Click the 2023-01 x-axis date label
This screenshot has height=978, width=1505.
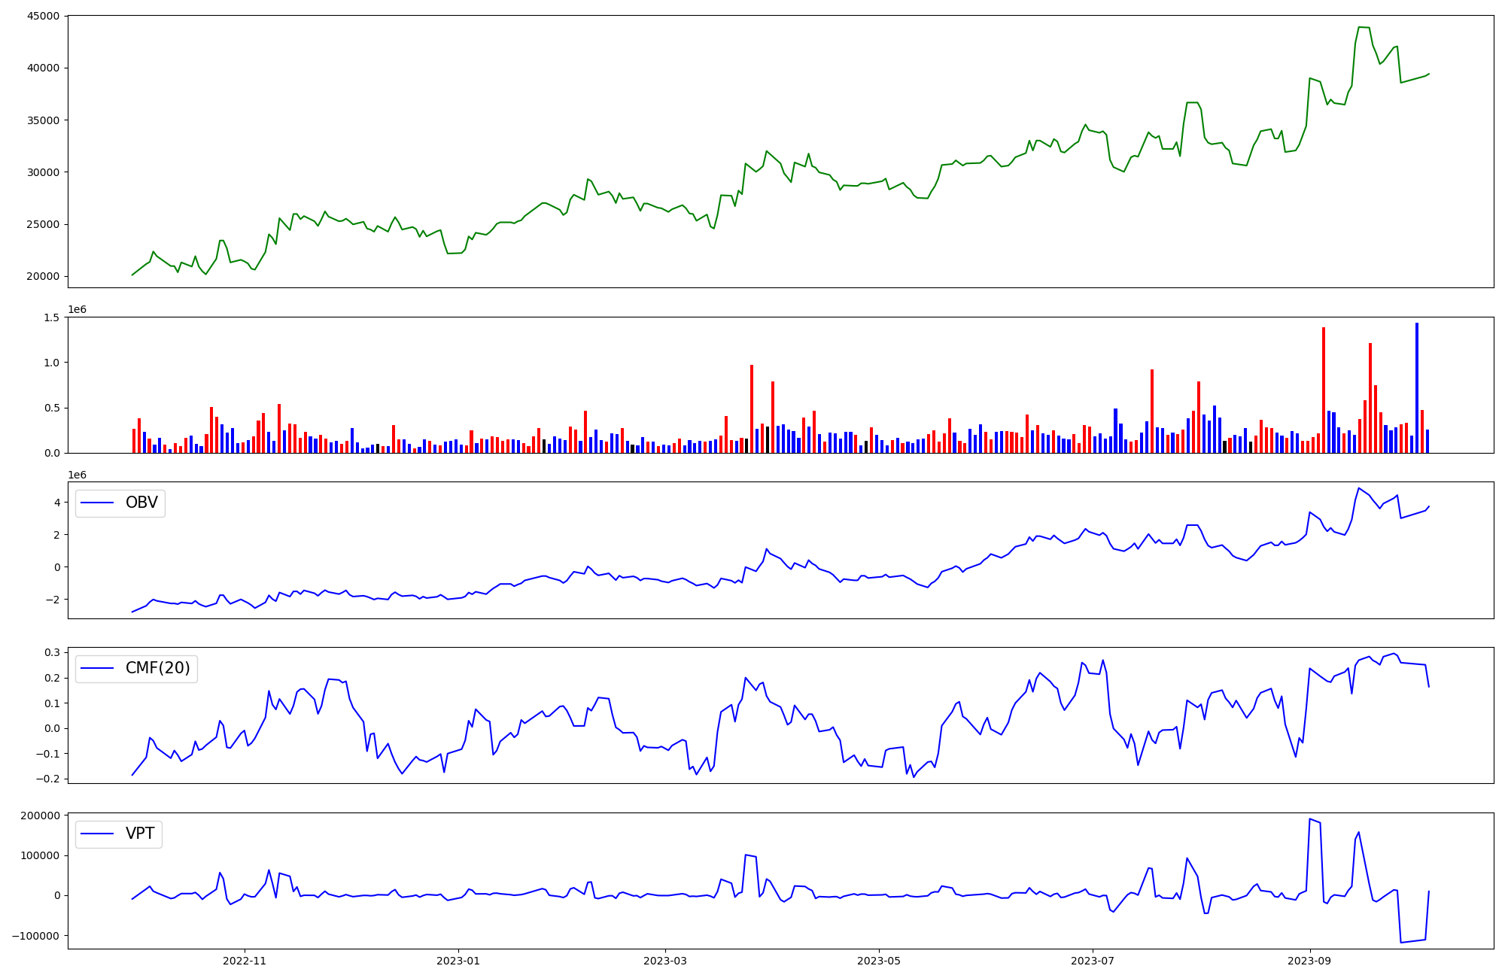coord(458,961)
